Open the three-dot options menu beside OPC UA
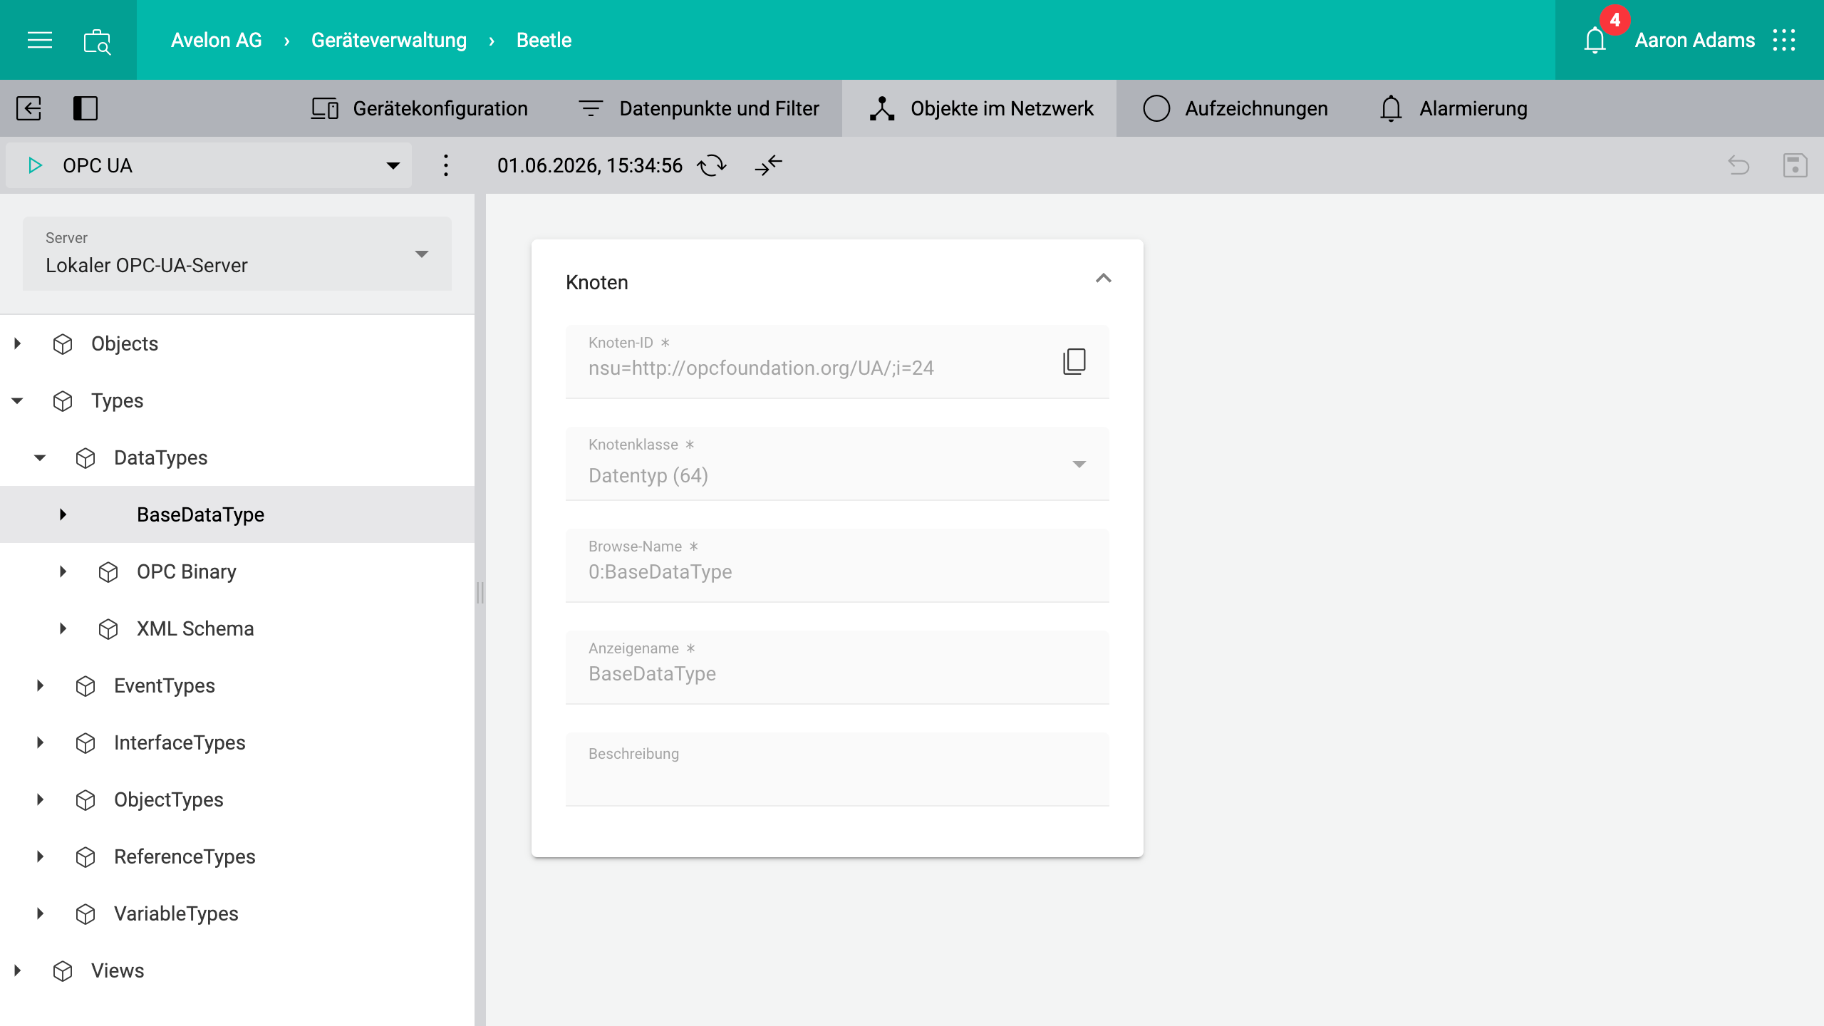Screen dimensions: 1824x1026 tap(446, 165)
